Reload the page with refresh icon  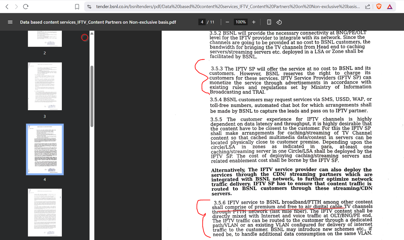(x=26, y=7)
